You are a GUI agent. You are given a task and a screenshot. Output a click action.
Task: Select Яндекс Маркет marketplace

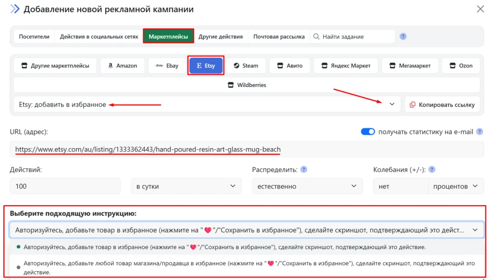[346, 65]
